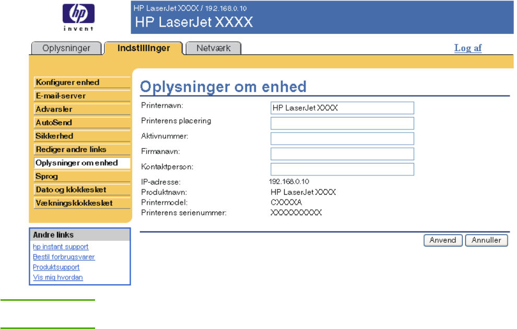Screen dimensions: 517x329
Task: Open Konfigurer enhed menu item
Action: point(82,83)
